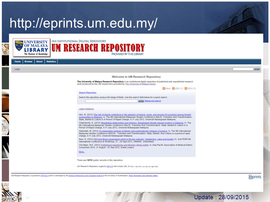Image resolution: width=270 pixels, height=202 pixels.
Task: Click the UM Research Repository banner title
Action: click(x=98, y=48)
